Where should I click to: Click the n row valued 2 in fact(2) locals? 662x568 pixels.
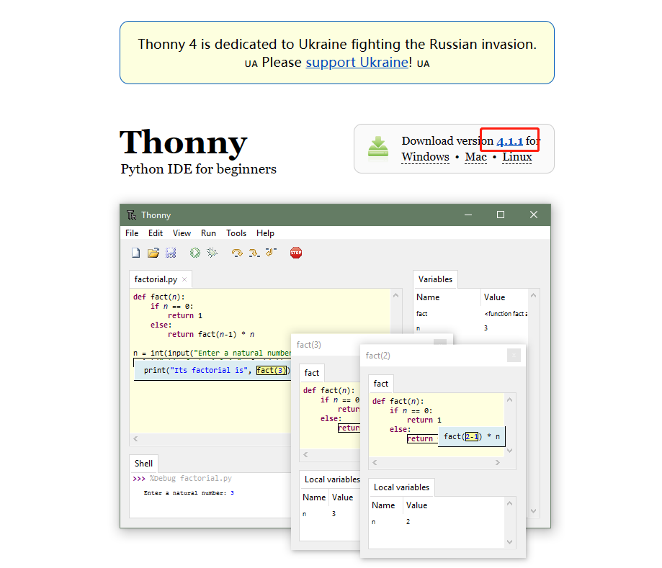pyautogui.click(x=437, y=522)
